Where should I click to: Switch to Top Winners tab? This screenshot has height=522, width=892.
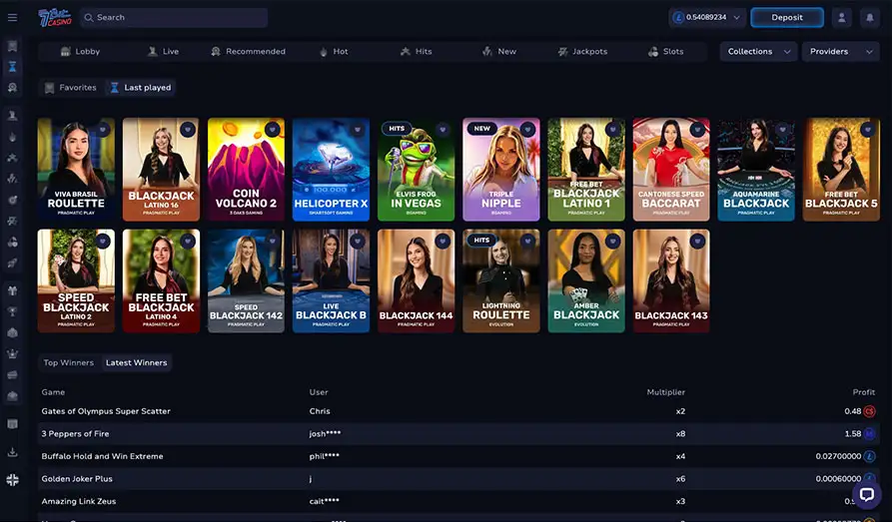pos(69,362)
